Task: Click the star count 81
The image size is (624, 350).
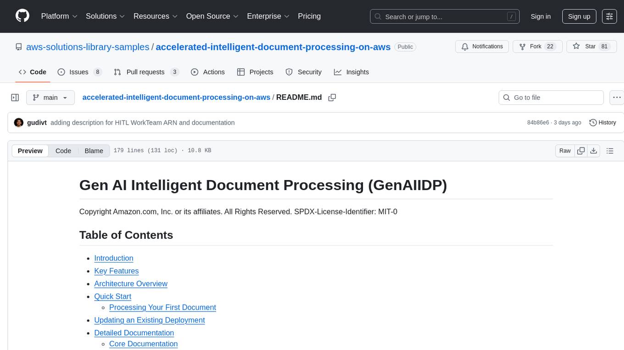Action: tap(604, 47)
